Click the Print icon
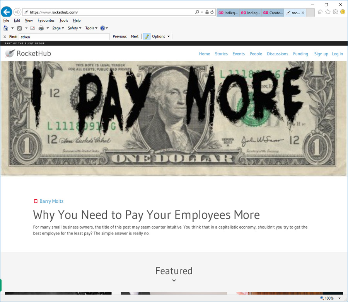348x302 pixels. click(41, 28)
